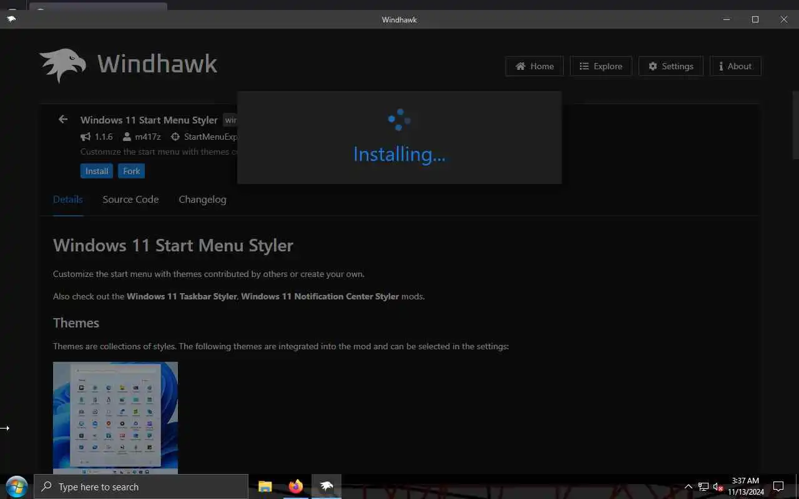
Task: Click the StartMenuExp target crosshair icon
Action: tap(175, 137)
